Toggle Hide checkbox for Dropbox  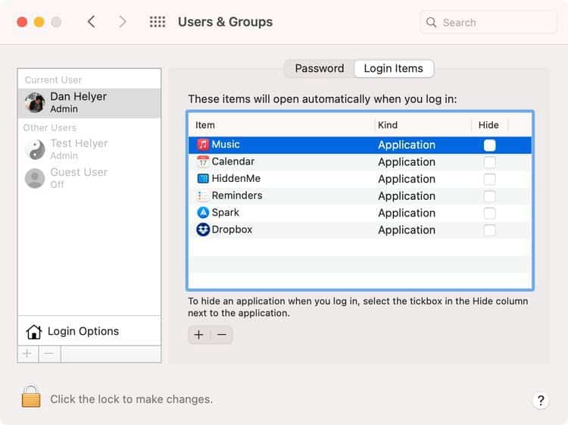coord(490,230)
